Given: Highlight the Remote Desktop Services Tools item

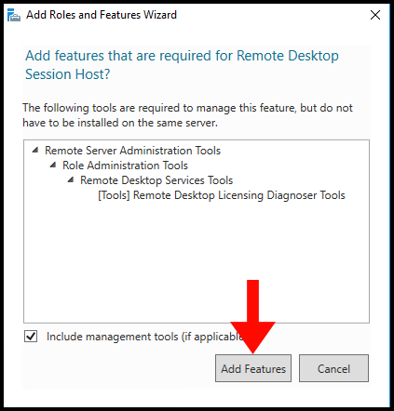Looking at the screenshot, I should click(156, 180).
